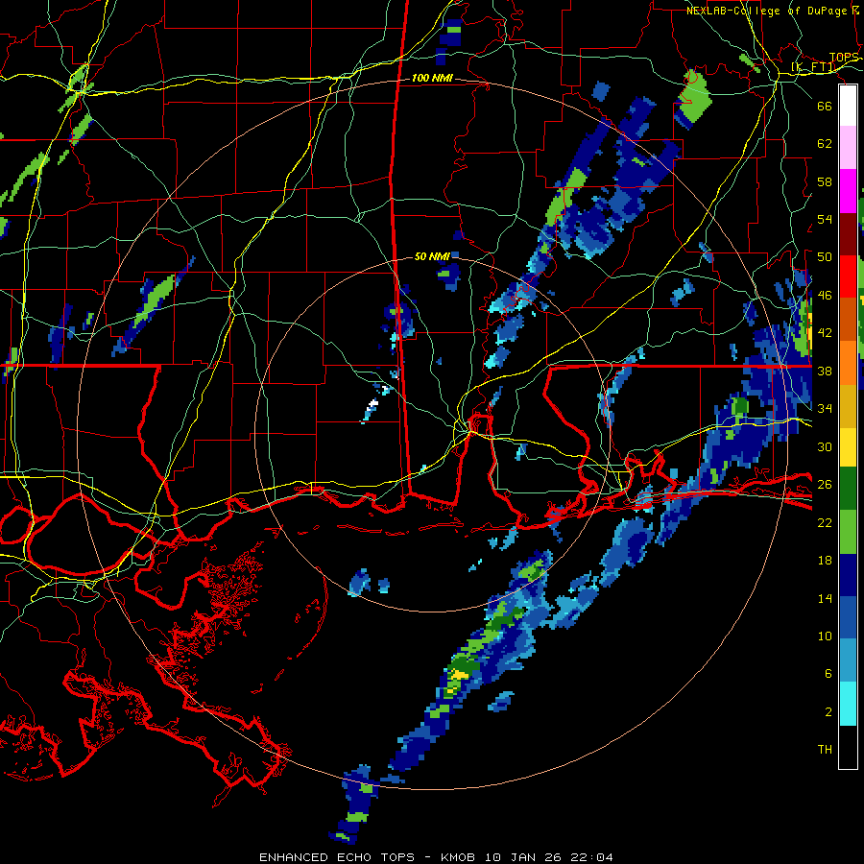Select the light green legend swatch

point(848,532)
